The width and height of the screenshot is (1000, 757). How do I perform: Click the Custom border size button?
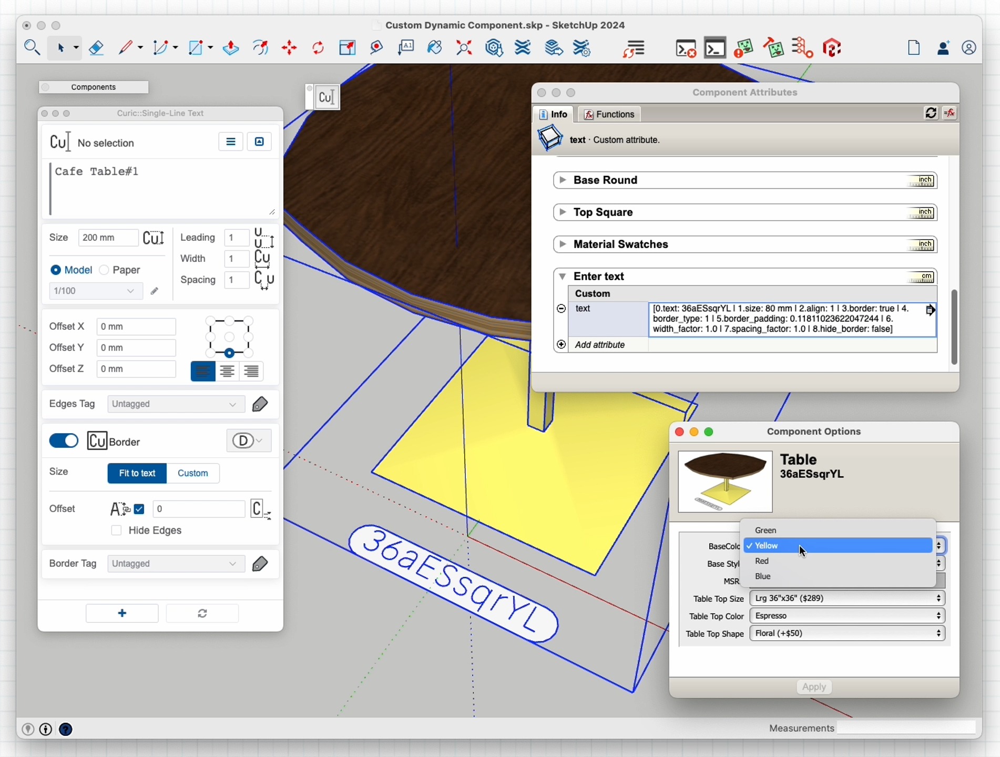pyautogui.click(x=193, y=474)
